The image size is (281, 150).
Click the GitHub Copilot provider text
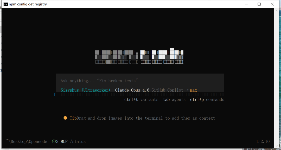[x=167, y=90]
